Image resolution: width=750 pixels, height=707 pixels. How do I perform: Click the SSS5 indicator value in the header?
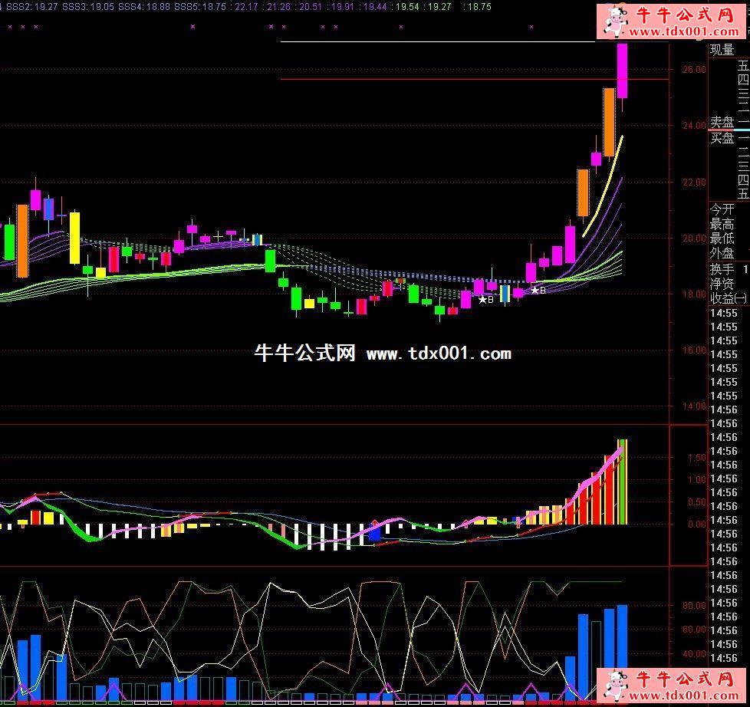coord(199,6)
